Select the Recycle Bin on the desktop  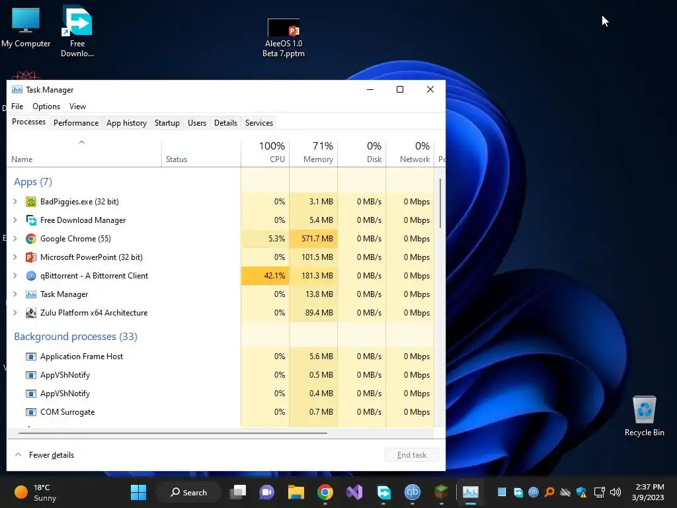(644, 416)
